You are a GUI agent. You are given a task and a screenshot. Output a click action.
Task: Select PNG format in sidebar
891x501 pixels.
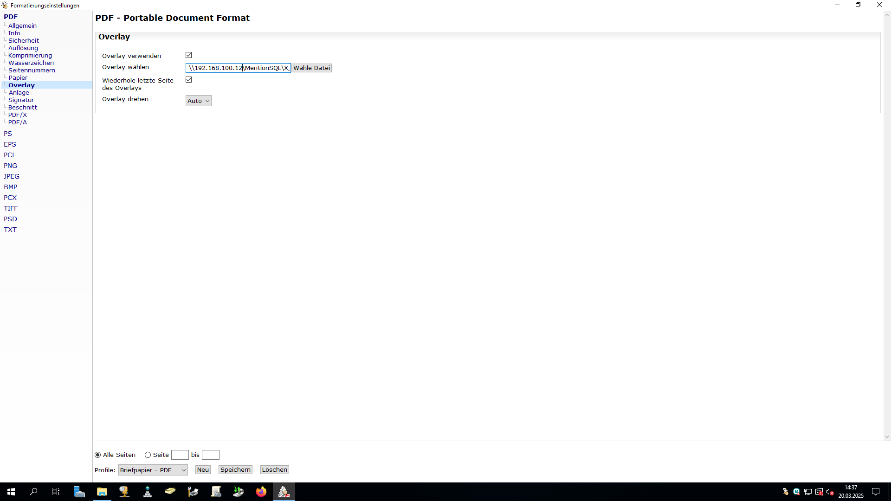(x=10, y=166)
